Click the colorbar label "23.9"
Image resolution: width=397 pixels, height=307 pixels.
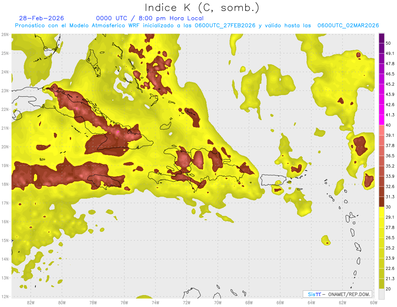(390, 258)
